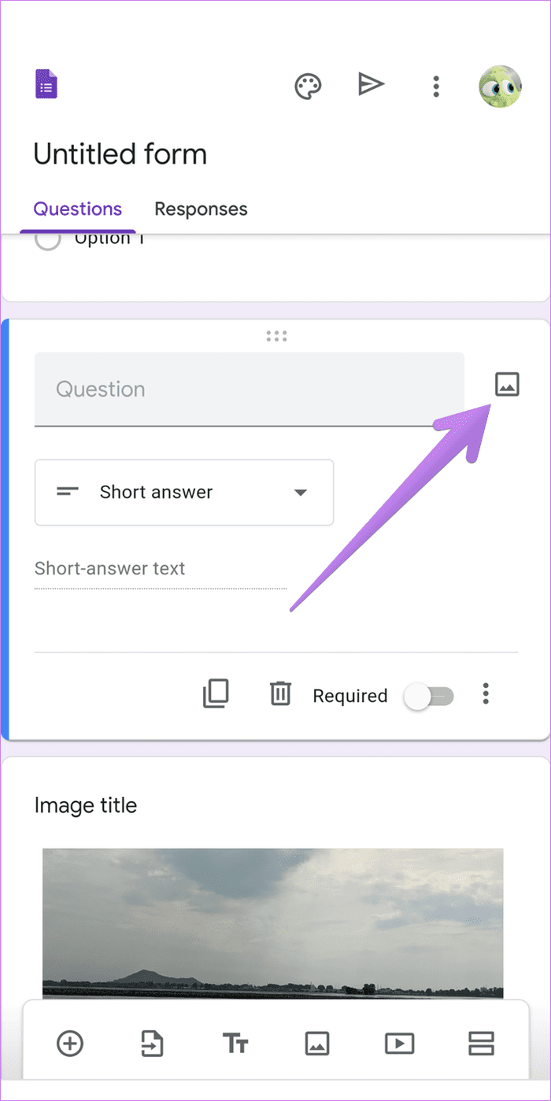Add title and description (Tt icon)
551x1101 pixels.
click(235, 1044)
